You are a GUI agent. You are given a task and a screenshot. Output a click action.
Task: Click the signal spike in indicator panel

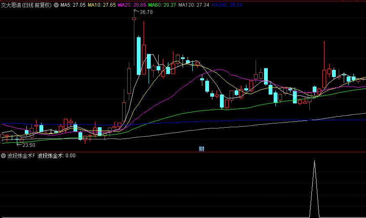click(314, 188)
